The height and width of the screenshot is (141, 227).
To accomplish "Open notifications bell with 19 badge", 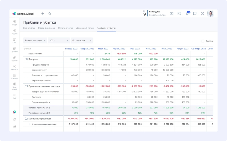I will point(187,14).
